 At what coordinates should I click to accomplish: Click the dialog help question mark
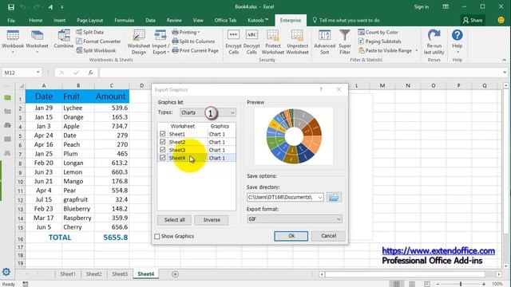click(x=321, y=89)
